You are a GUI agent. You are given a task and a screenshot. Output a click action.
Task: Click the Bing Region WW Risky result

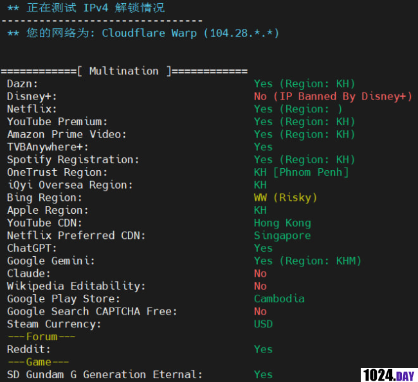286,198
